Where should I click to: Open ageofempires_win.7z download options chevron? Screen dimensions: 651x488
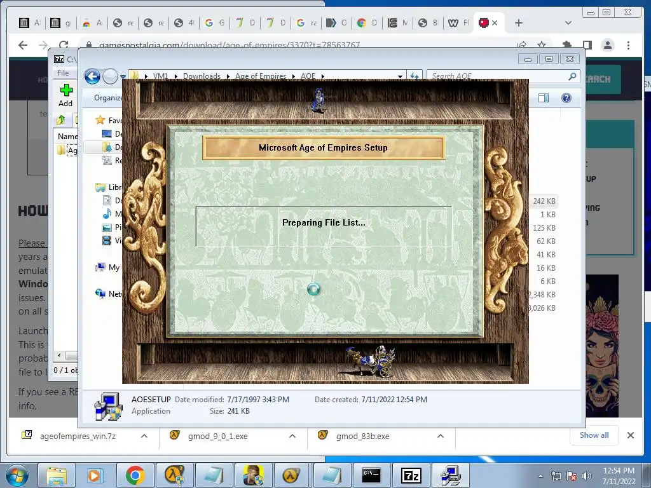pyautogui.click(x=144, y=436)
